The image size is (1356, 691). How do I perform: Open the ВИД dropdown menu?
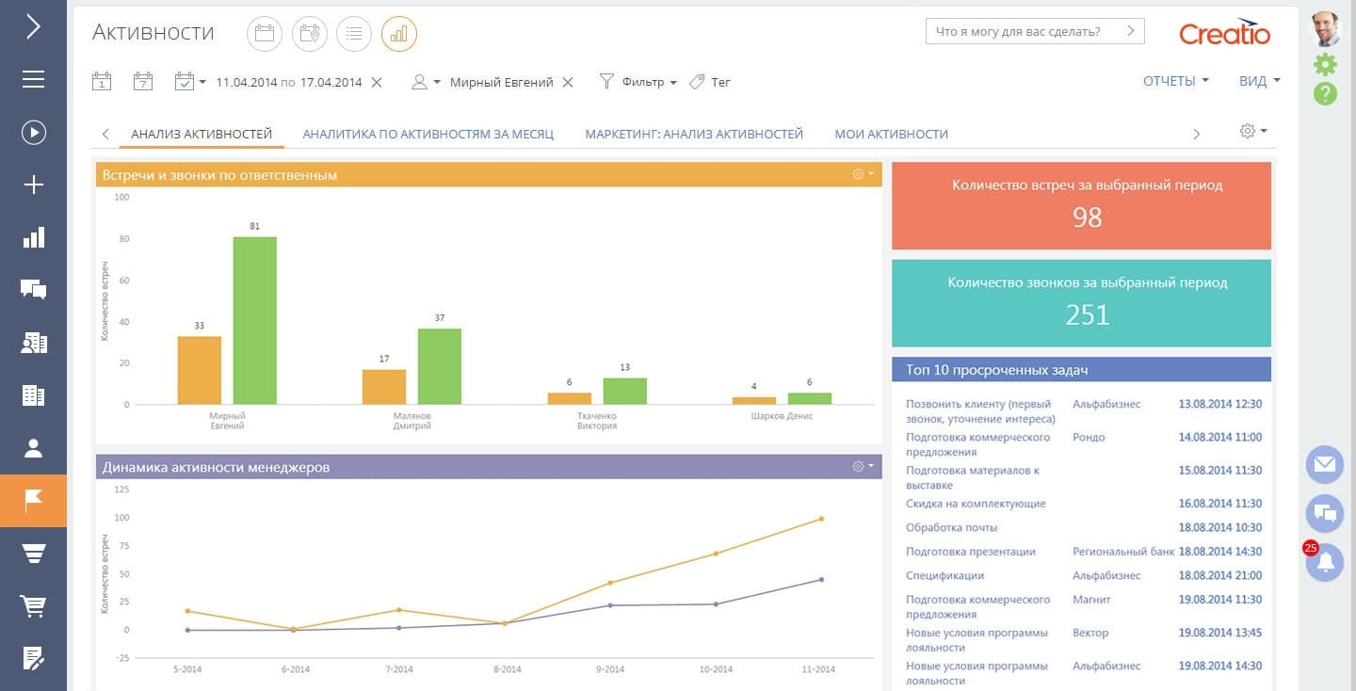coord(1260,81)
